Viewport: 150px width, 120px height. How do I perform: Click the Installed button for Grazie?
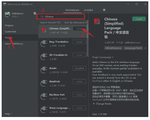click(x=80, y=68)
